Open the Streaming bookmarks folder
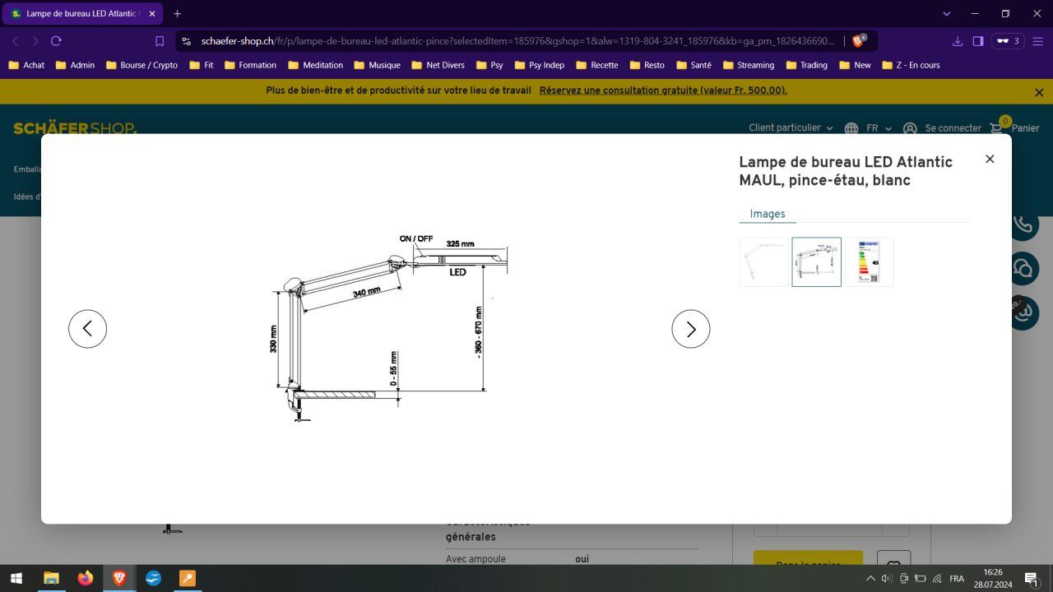This screenshot has height=592, width=1053. coord(748,65)
